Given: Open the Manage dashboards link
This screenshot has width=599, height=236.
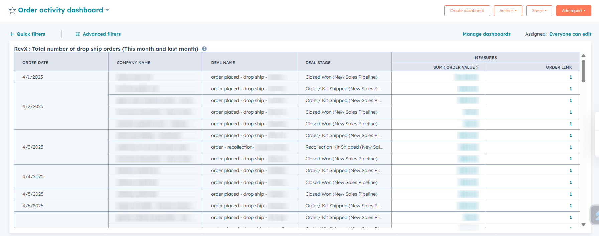Looking at the screenshot, I should coord(487,34).
